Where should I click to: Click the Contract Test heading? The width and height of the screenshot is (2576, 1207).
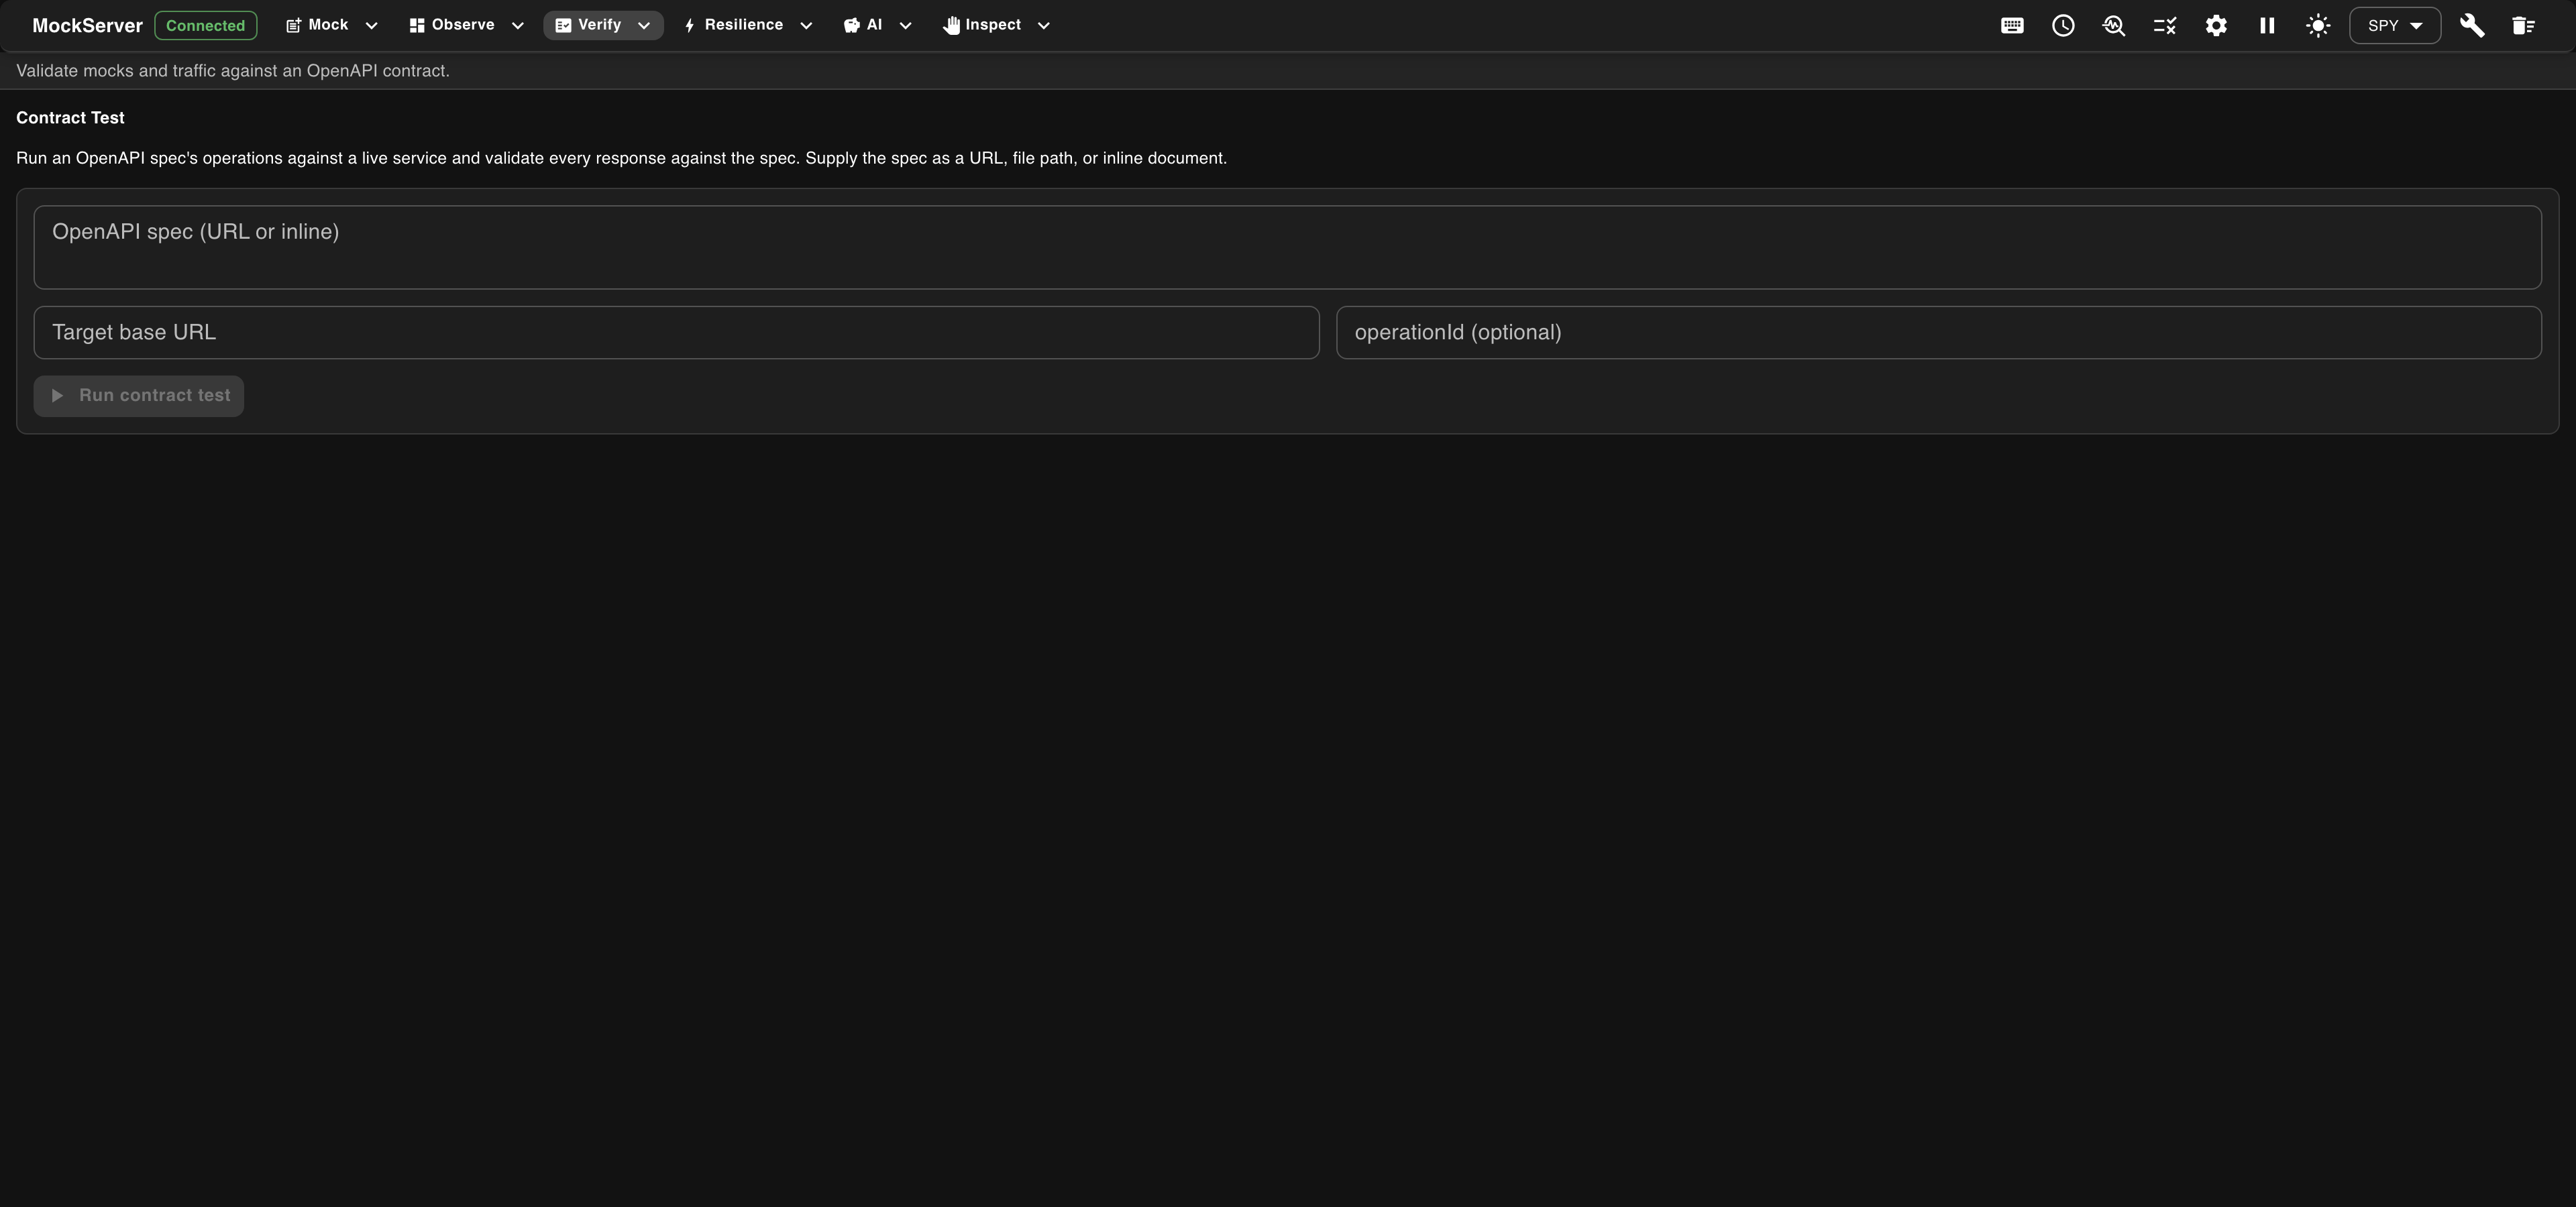(x=70, y=118)
